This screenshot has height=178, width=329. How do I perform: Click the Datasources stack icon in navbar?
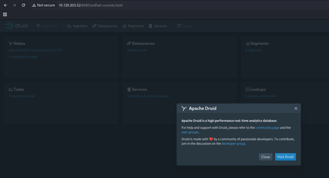tap(94, 26)
